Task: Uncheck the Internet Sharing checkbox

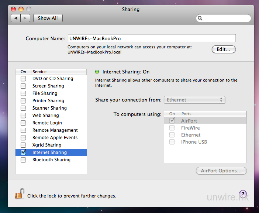Action: (23, 152)
